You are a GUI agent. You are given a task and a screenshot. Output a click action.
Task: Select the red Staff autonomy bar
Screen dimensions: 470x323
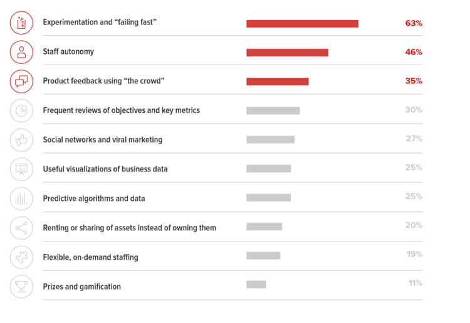tap(287, 53)
